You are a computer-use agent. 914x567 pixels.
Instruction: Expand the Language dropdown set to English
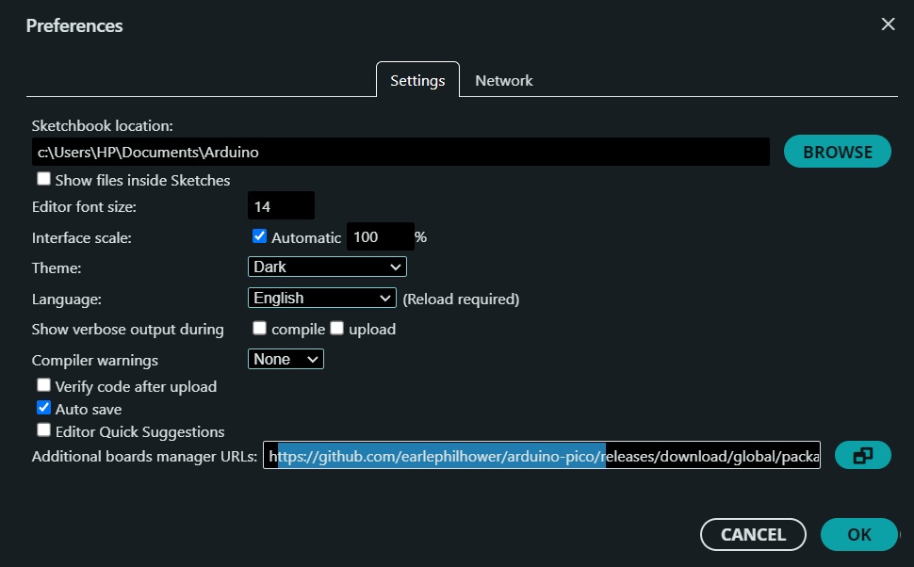(x=321, y=298)
